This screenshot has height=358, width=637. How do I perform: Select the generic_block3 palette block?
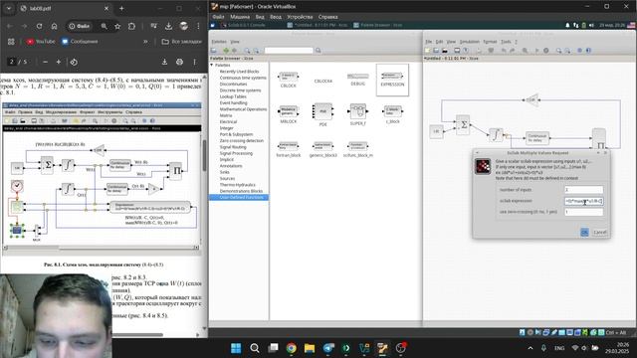tap(322, 149)
